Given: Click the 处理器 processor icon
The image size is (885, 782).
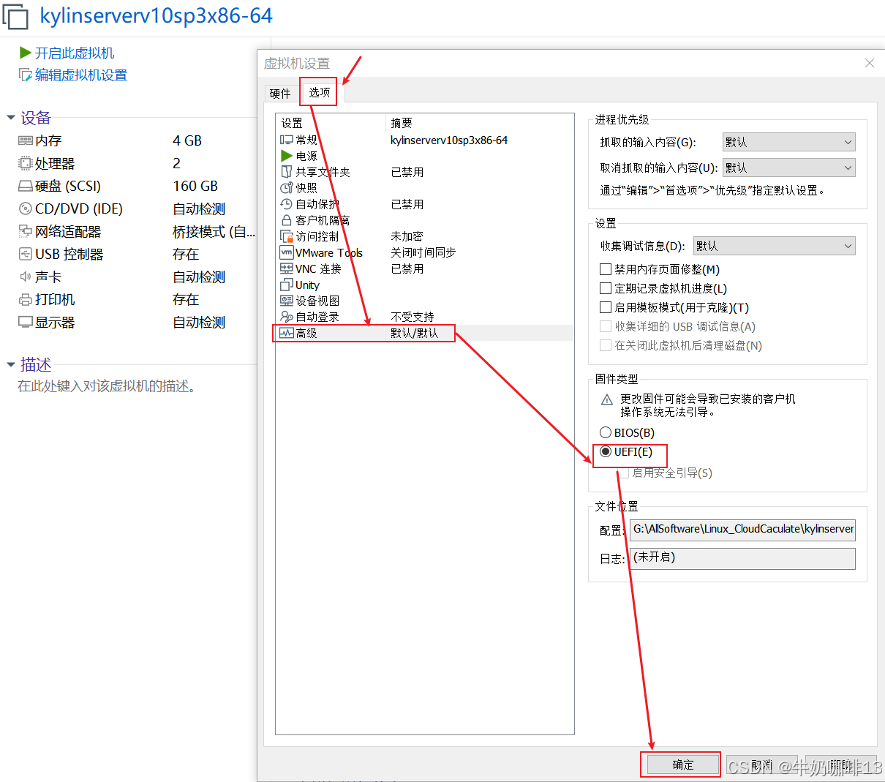Looking at the screenshot, I should coord(26,163).
